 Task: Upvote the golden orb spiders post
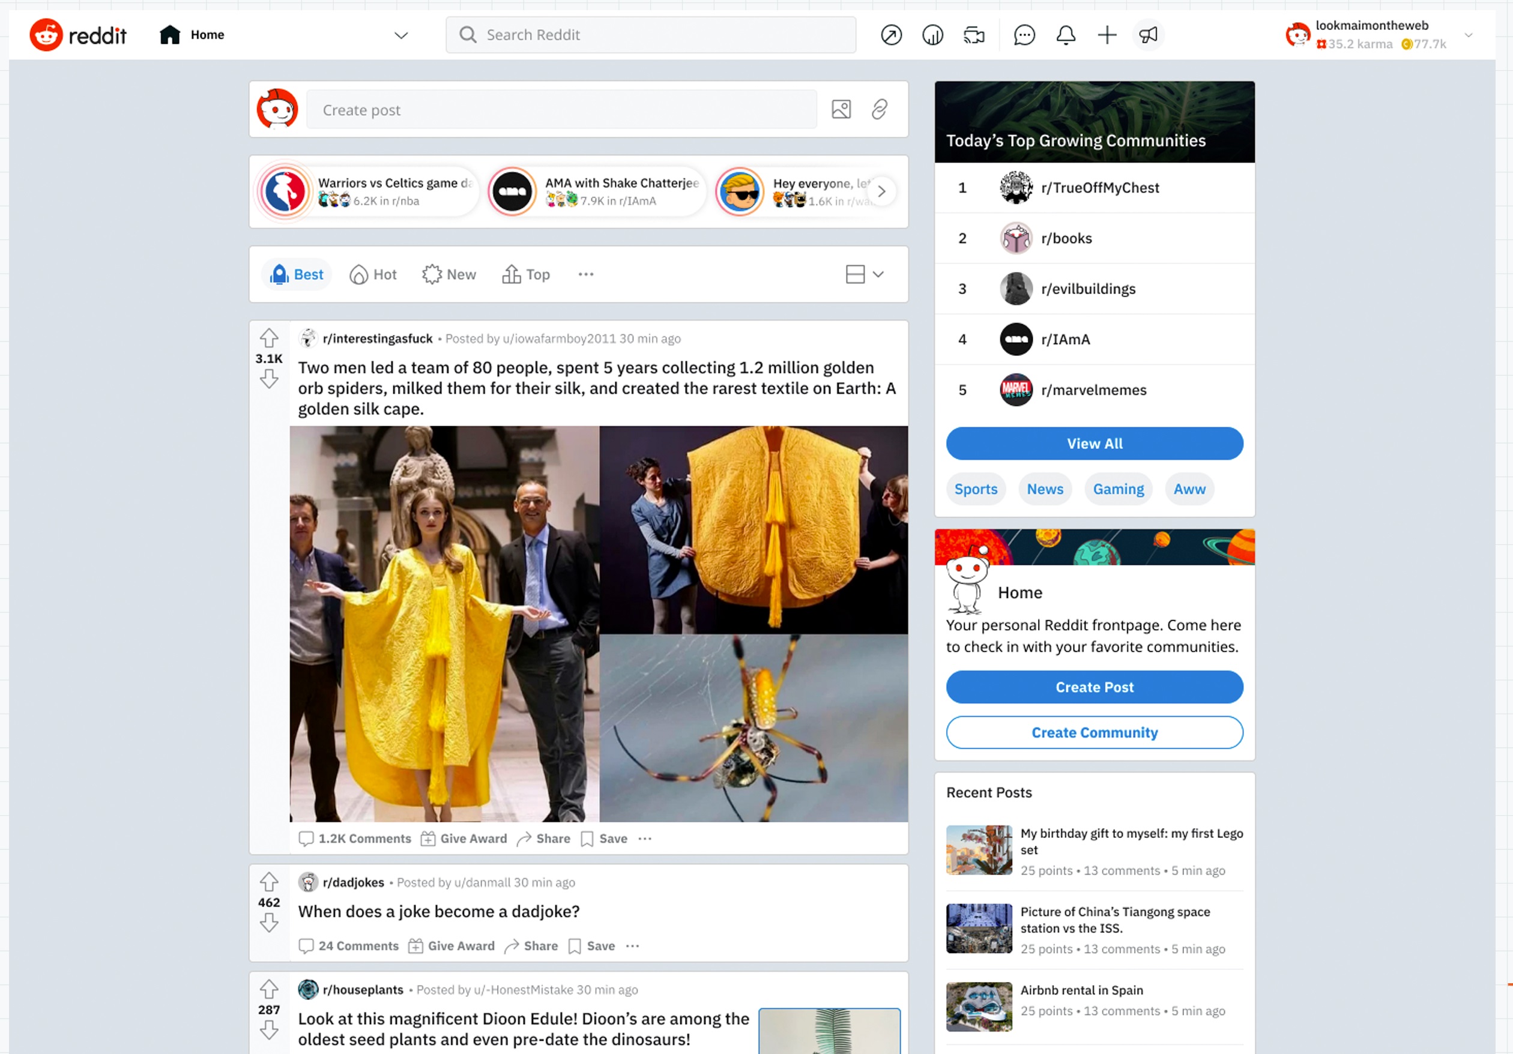pyautogui.click(x=269, y=339)
